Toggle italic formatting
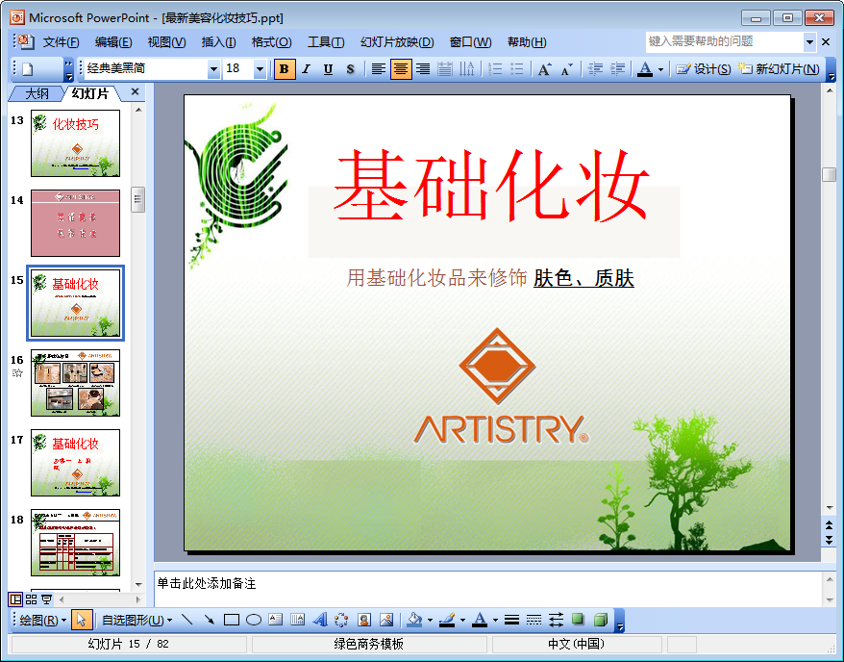 (x=307, y=69)
